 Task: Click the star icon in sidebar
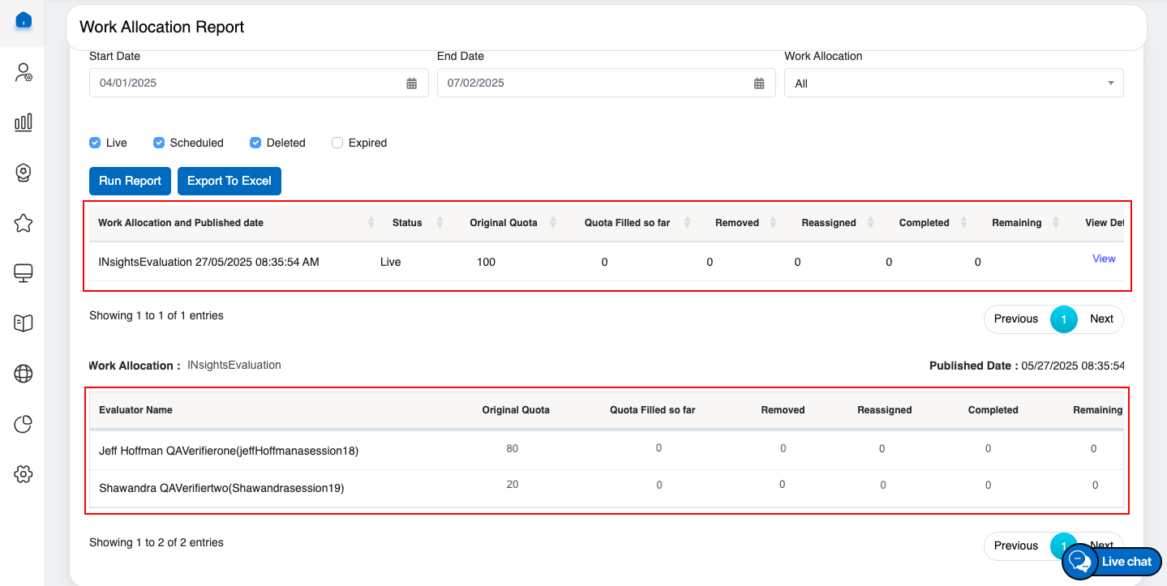tap(24, 223)
